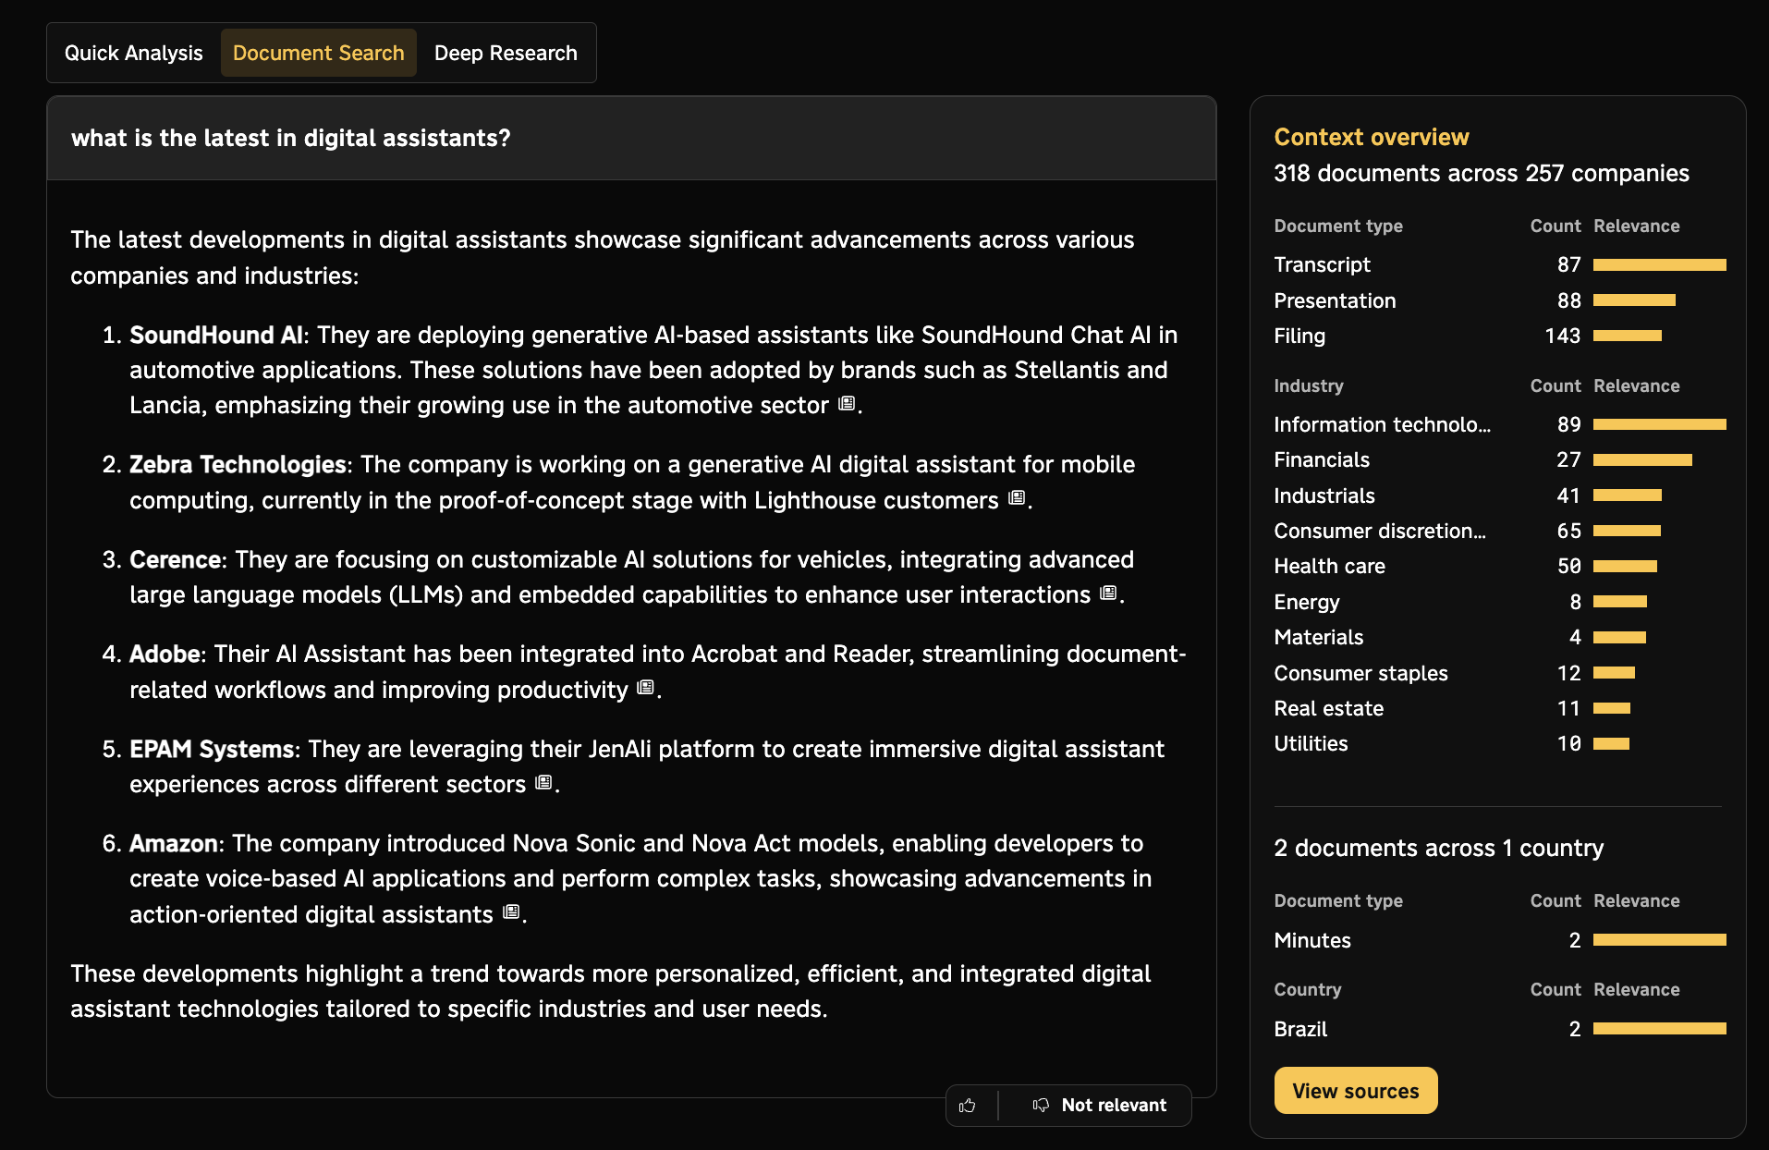
Task: Click the Industry column header
Action: click(1308, 385)
